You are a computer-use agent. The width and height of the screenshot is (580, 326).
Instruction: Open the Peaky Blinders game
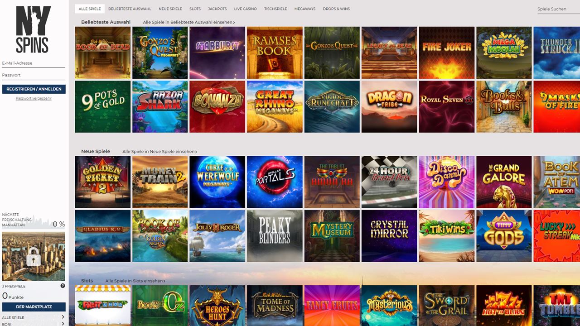click(x=275, y=236)
